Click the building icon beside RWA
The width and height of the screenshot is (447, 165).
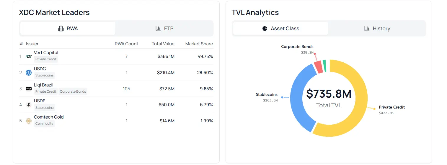61,29
